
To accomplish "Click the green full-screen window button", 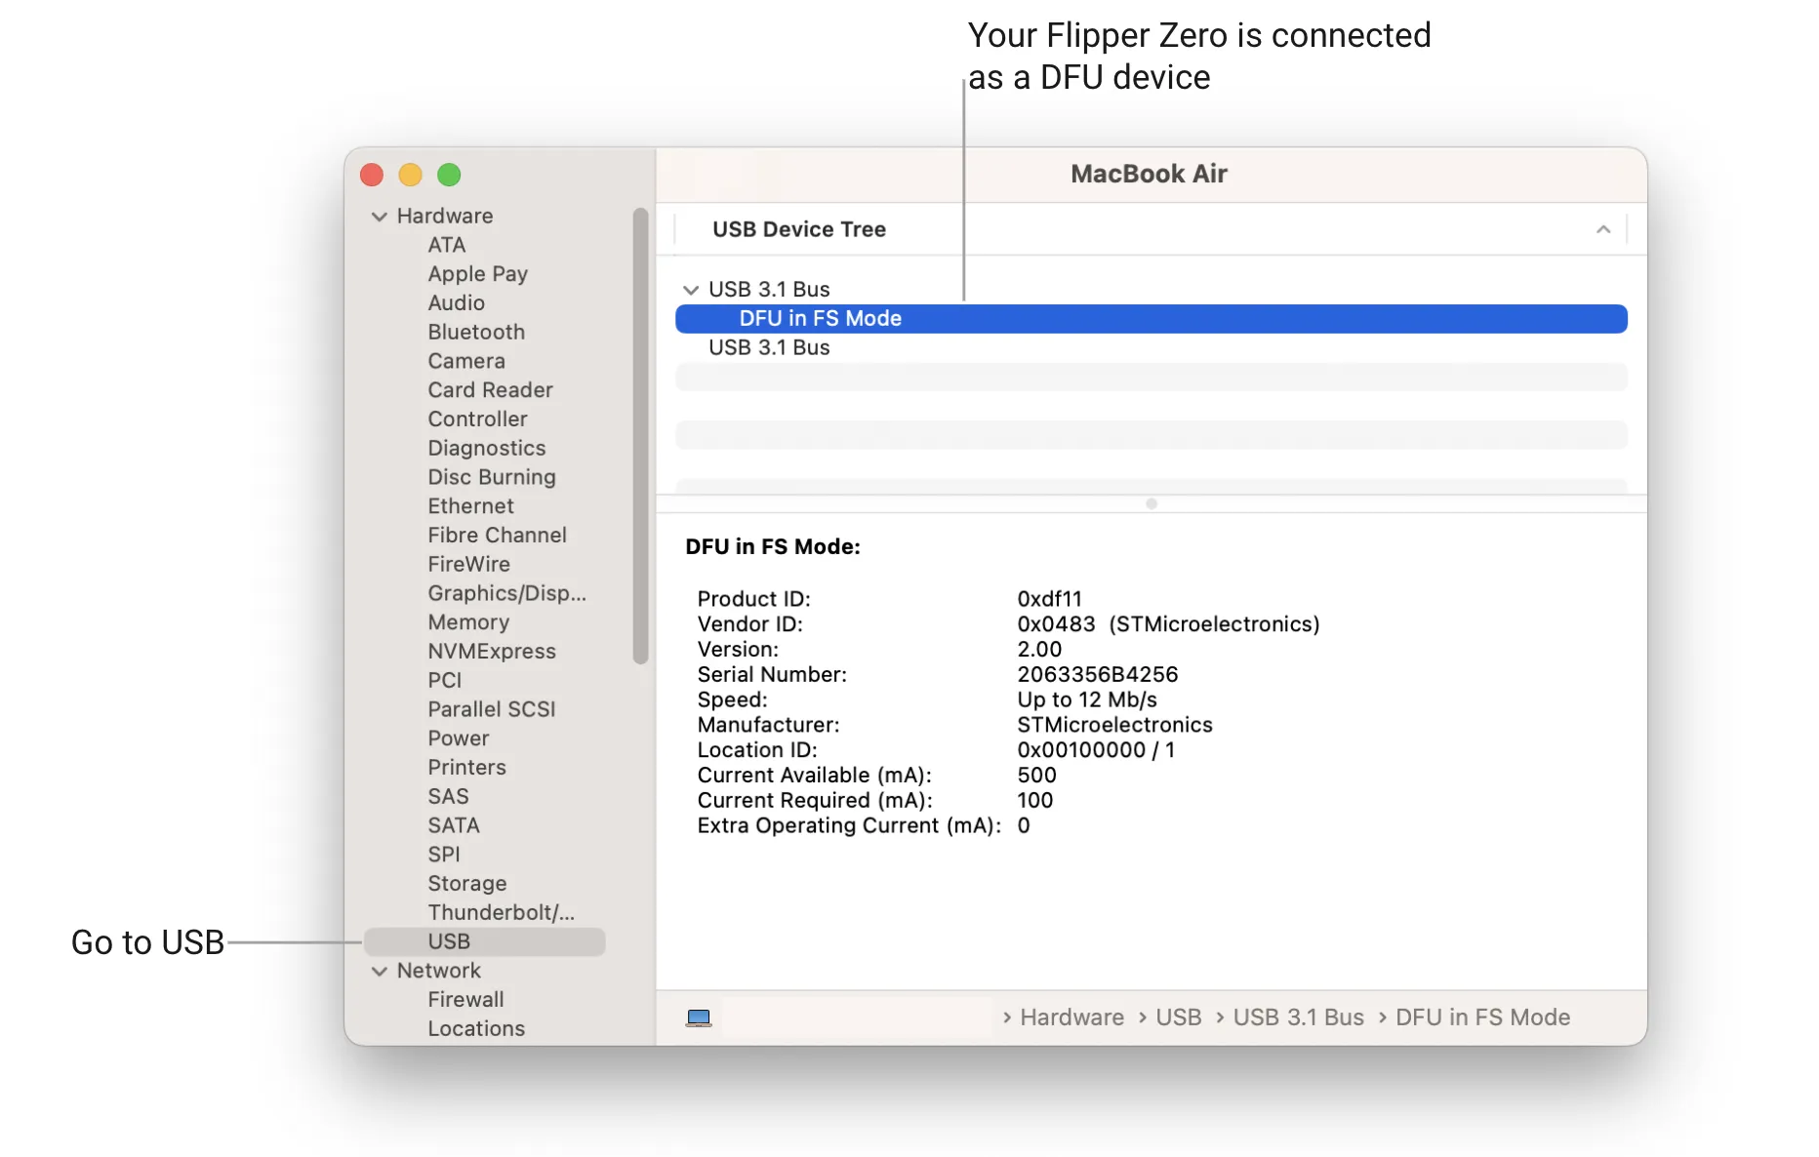I will click(449, 176).
